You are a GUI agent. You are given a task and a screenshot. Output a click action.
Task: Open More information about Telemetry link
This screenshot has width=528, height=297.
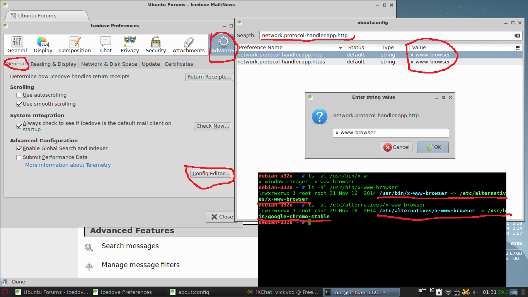[x=68, y=165]
